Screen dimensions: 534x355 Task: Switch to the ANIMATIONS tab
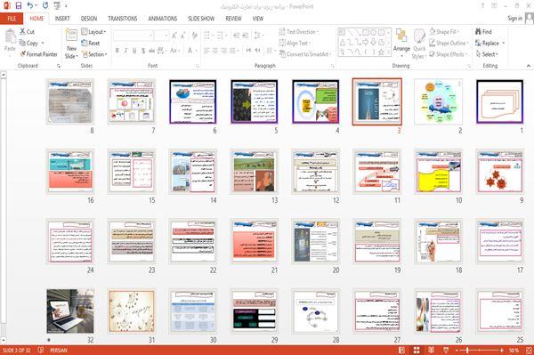163,19
